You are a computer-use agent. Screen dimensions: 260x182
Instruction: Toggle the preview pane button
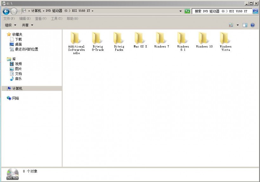(x=245, y=25)
